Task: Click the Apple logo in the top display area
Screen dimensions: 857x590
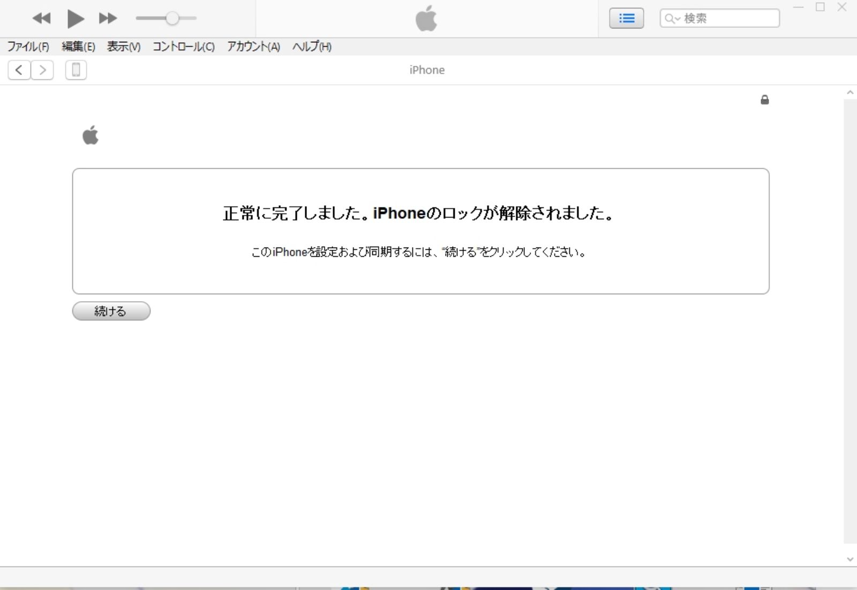Action: click(426, 19)
